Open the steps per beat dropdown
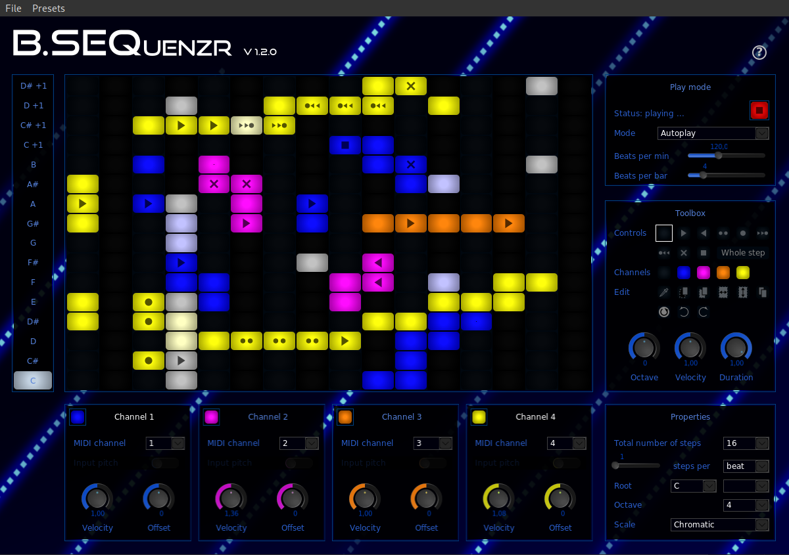Screen dimensions: 789x555 click(746, 466)
